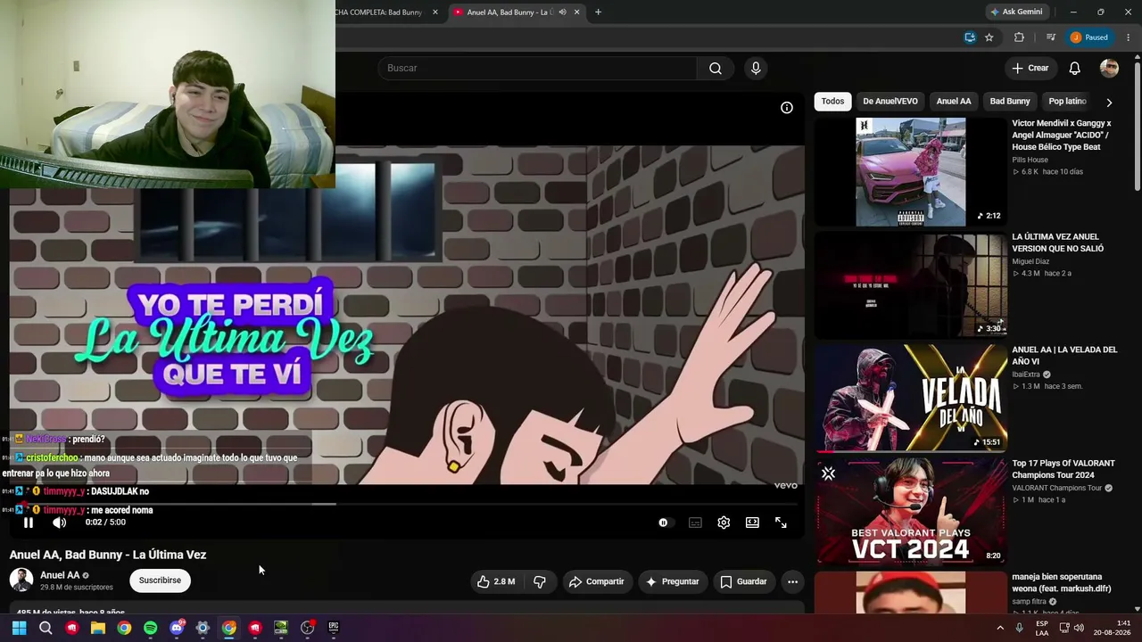
Task: Enter fullscreen on the video player
Action: [781, 523]
